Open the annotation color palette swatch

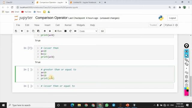[x=187, y=91]
